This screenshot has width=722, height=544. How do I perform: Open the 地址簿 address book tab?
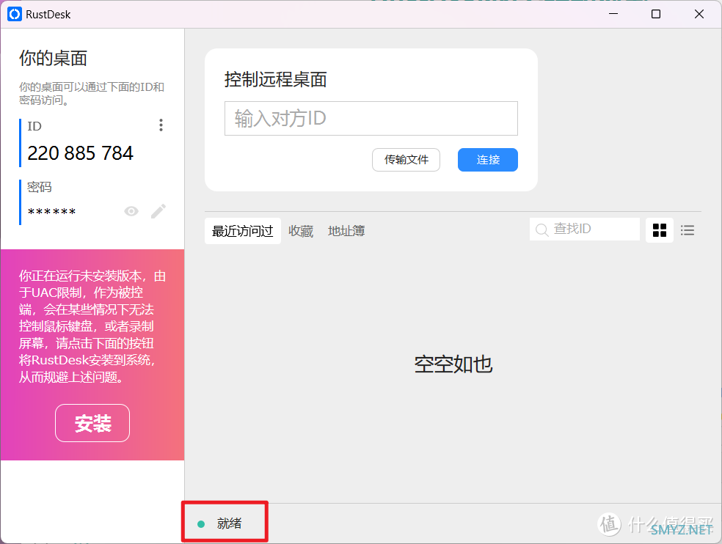coord(346,231)
